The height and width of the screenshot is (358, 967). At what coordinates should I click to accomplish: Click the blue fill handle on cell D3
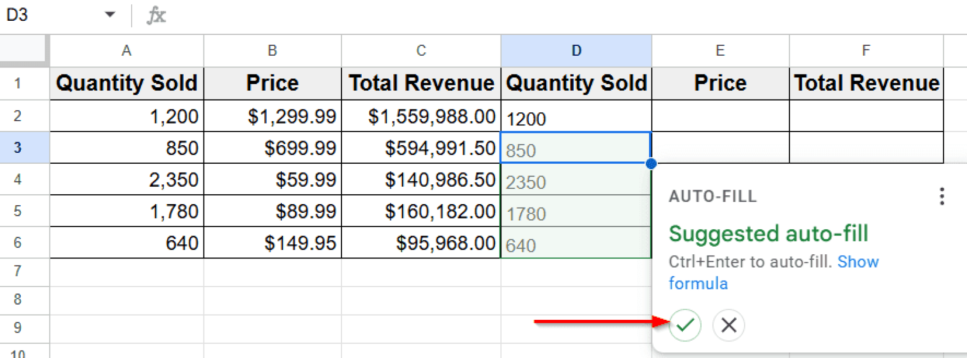(651, 163)
